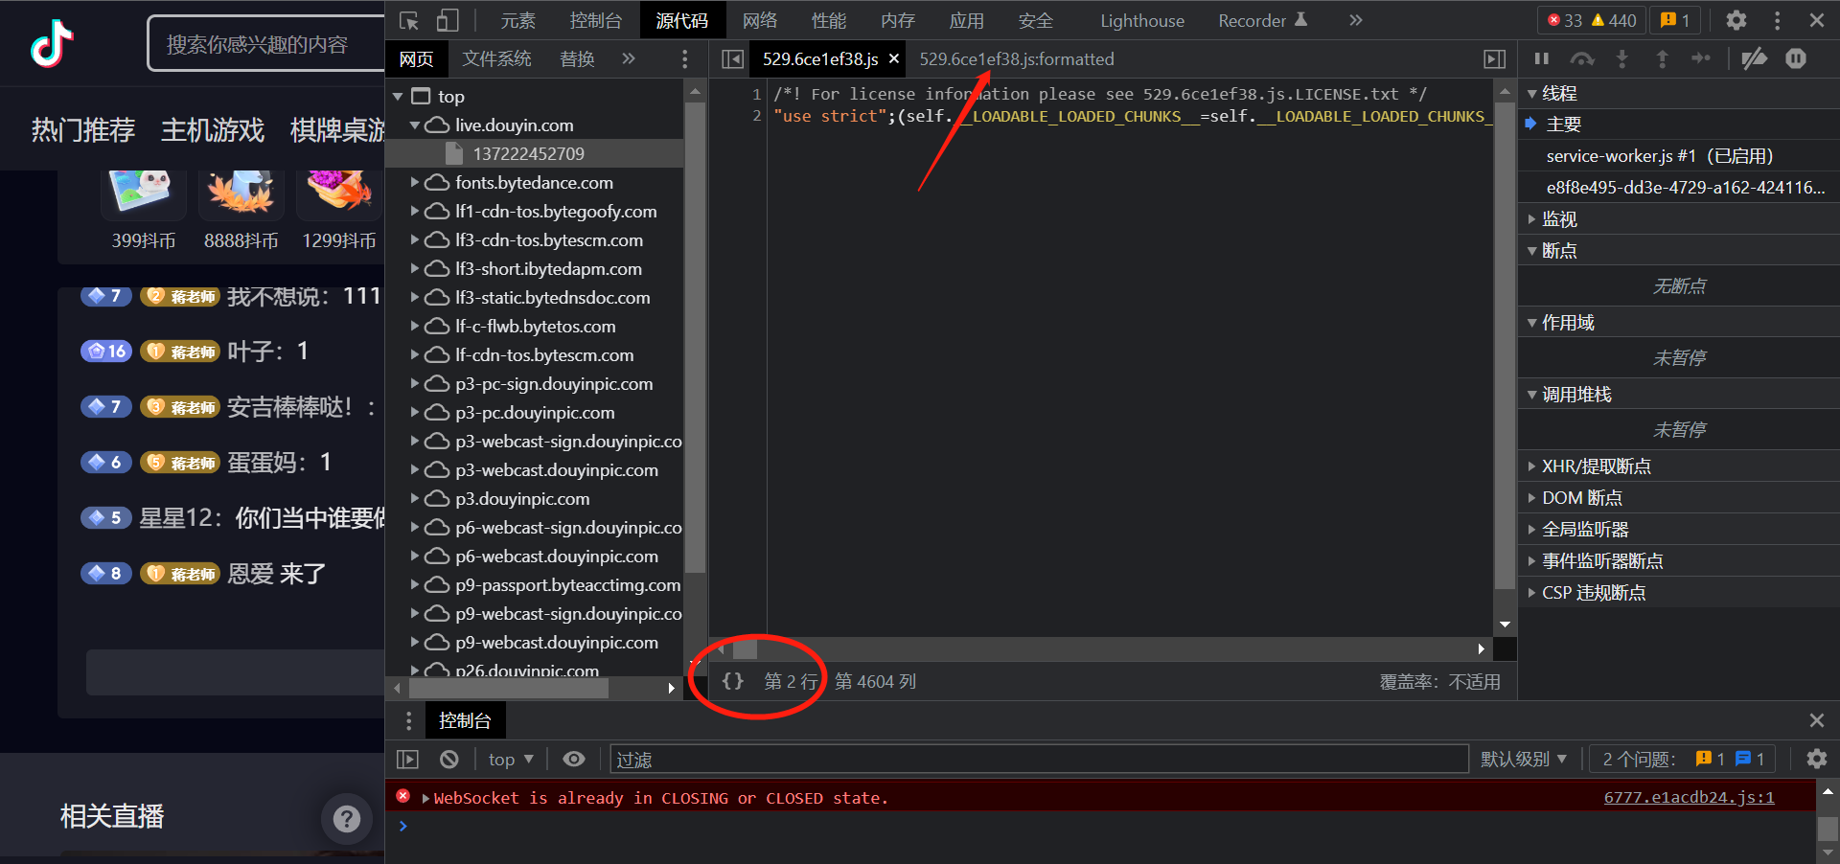Click the 热门推荐 category link

tap(83, 130)
